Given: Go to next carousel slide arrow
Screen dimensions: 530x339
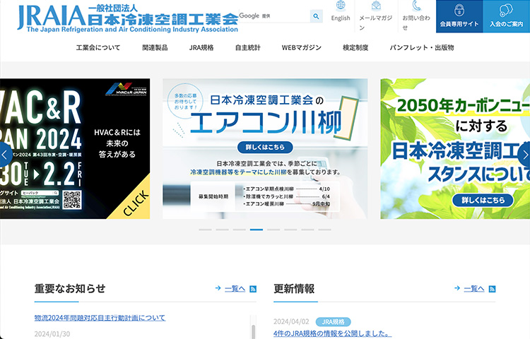Looking at the screenshot, I should point(524,155).
